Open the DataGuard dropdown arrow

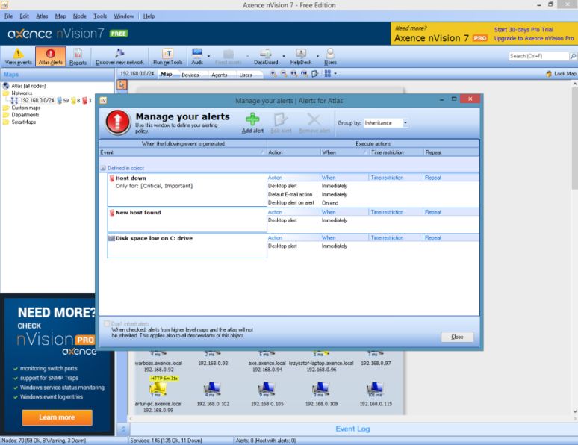point(284,57)
